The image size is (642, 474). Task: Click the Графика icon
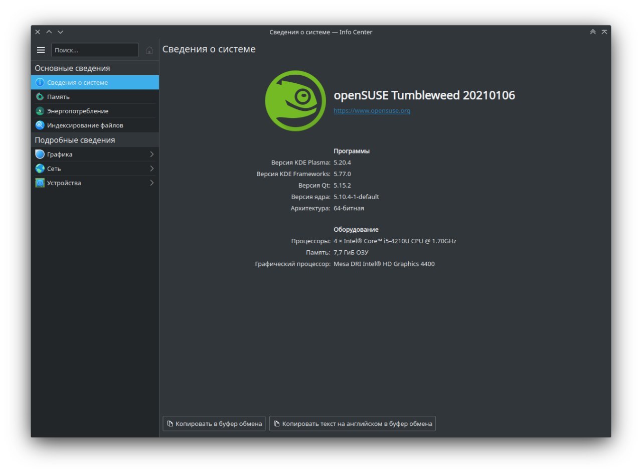(40, 154)
